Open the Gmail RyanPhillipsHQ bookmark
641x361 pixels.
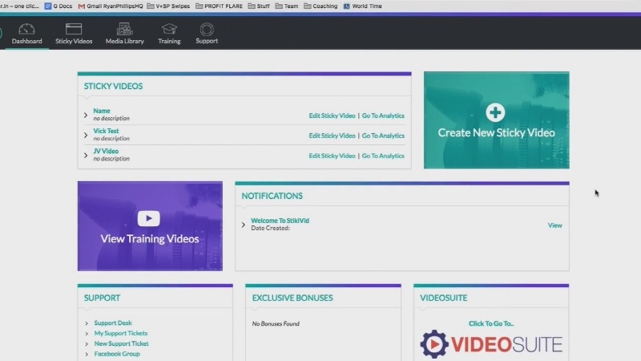[111, 6]
